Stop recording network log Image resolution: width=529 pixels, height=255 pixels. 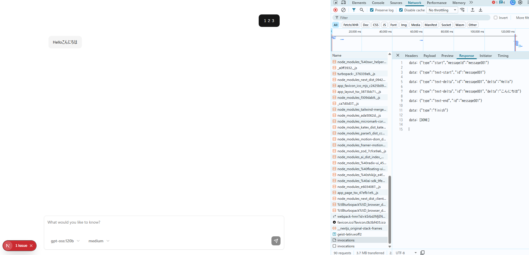click(x=335, y=10)
